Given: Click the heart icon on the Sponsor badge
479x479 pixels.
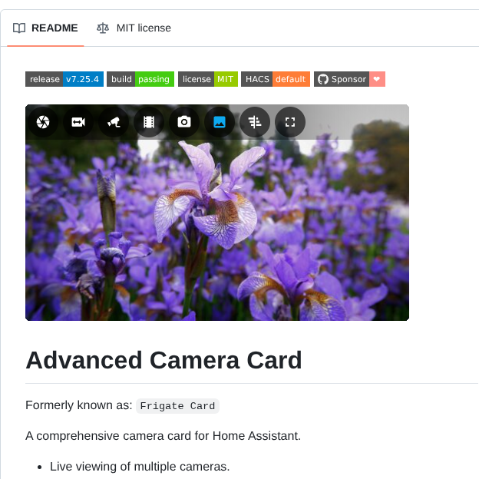Looking at the screenshot, I should click(x=377, y=79).
